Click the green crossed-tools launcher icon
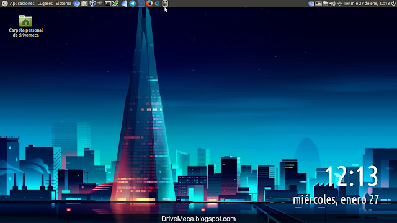The width and height of the screenshot is (397, 223). tap(115, 4)
